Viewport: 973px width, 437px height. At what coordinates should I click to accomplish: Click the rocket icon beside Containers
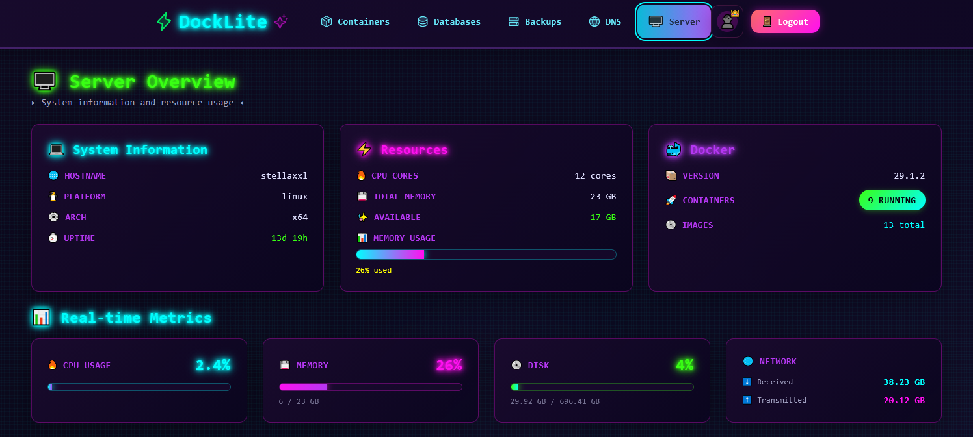(671, 201)
